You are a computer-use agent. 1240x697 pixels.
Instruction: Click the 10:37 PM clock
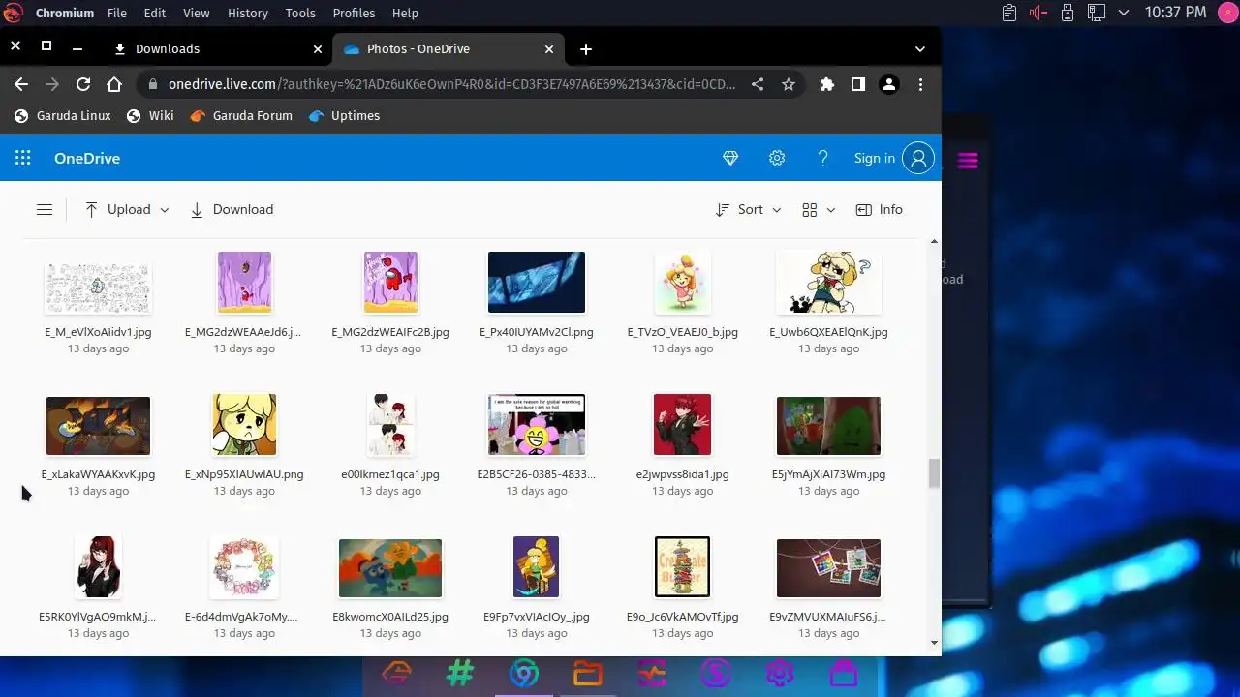[x=1175, y=13]
